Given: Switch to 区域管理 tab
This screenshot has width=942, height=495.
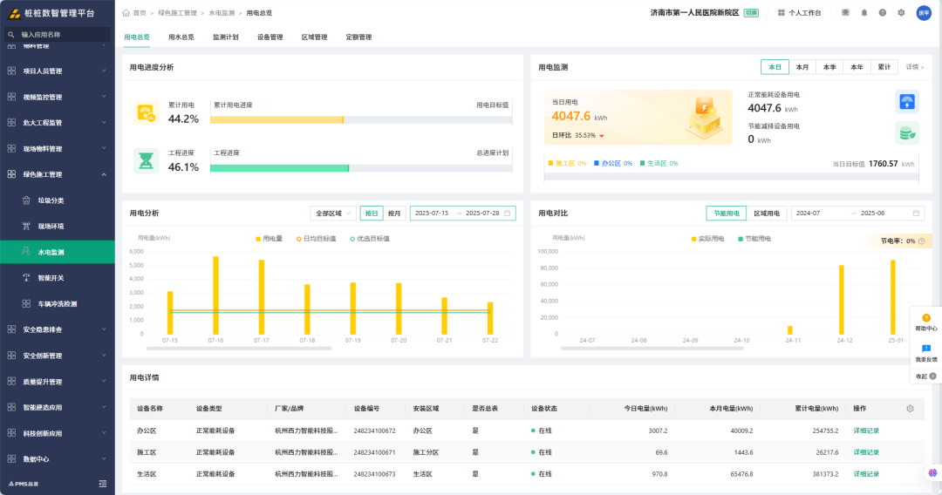Looking at the screenshot, I should 314,37.
